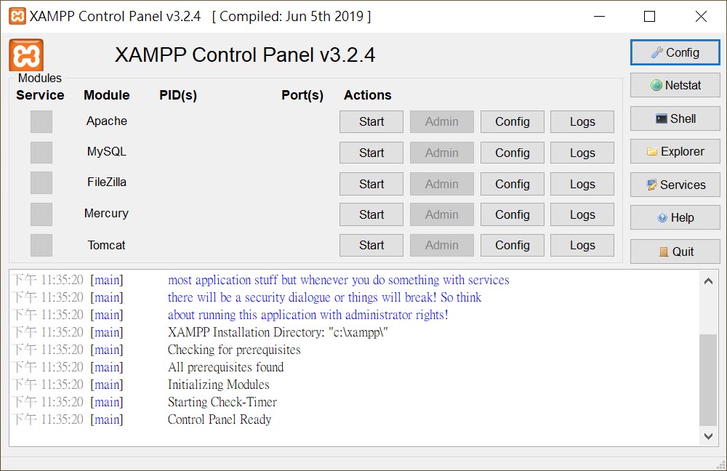Image resolution: width=727 pixels, height=471 pixels.
Task: Open the Config menu for MySQL
Action: [513, 153]
